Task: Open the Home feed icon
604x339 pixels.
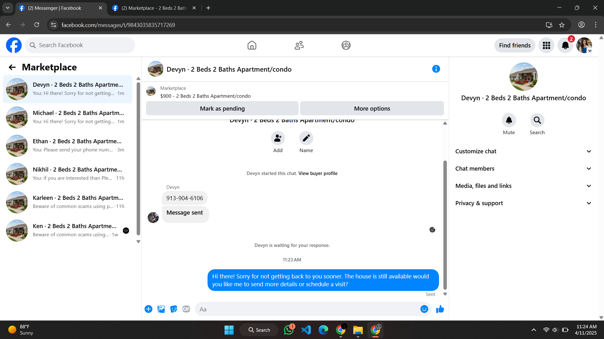Action: (x=252, y=45)
